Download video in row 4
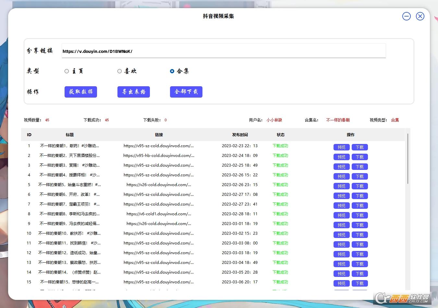 point(360,176)
